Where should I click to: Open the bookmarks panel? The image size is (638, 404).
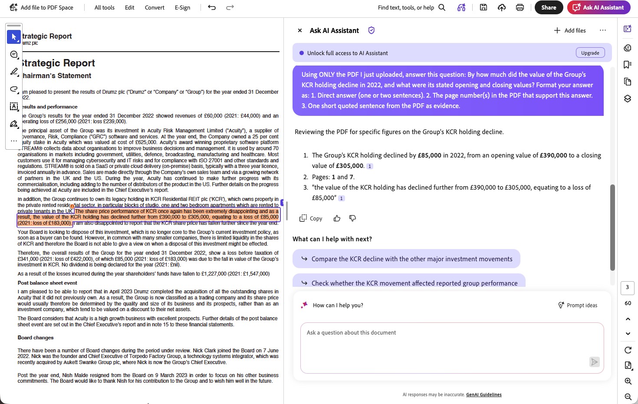(628, 65)
